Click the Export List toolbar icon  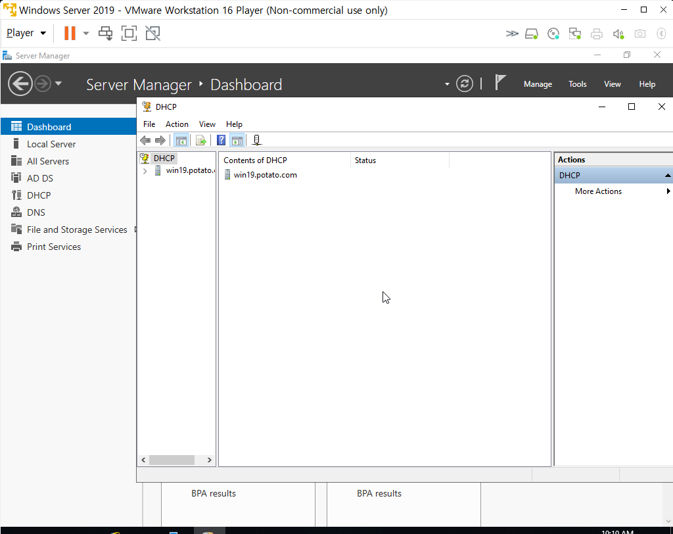pyautogui.click(x=201, y=141)
